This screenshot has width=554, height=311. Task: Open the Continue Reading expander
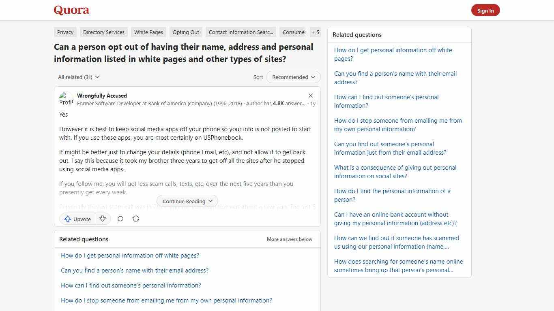pyautogui.click(x=187, y=201)
